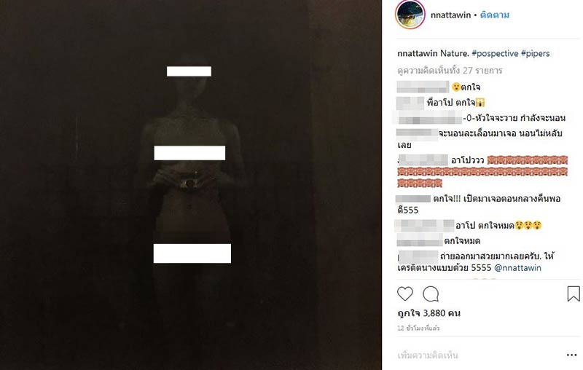Open the blurred username beside the ตกใจหมด comment
583x370 pixels.
pyautogui.click(x=420, y=240)
